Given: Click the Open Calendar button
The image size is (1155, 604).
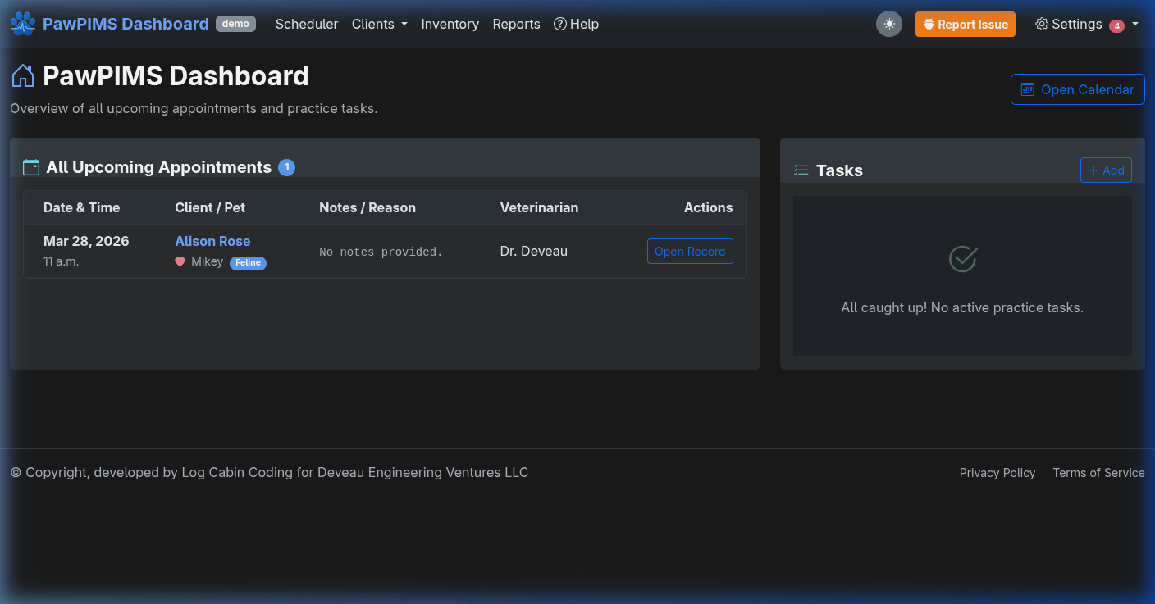Looking at the screenshot, I should (x=1078, y=89).
